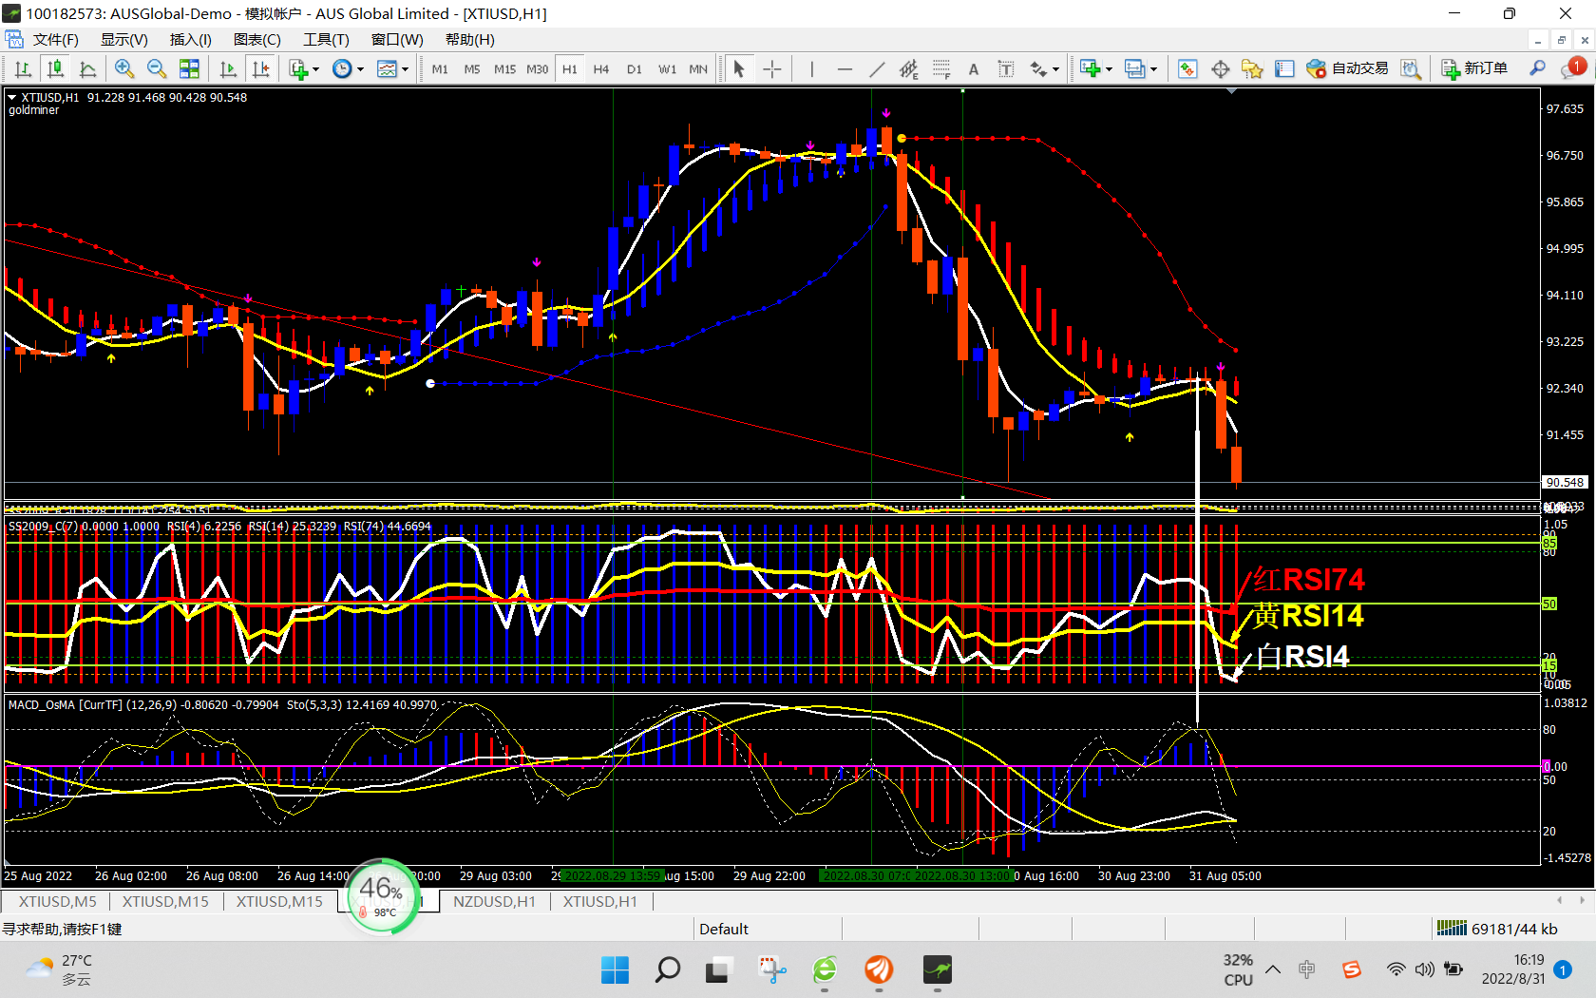Viewport: 1596px width, 998px height.
Task: Toggle 自动交易 auto trading
Action: pyautogui.click(x=1347, y=68)
